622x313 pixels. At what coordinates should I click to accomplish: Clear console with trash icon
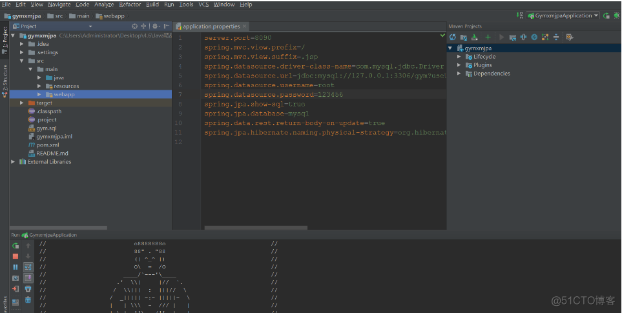(x=28, y=300)
